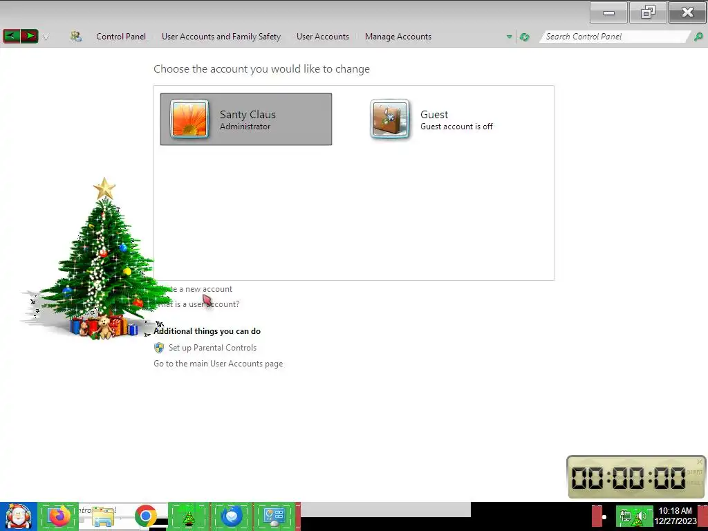Minimize the Control Panel window
The height and width of the screenshot is (531, 708).
click(x=608, y=12)
